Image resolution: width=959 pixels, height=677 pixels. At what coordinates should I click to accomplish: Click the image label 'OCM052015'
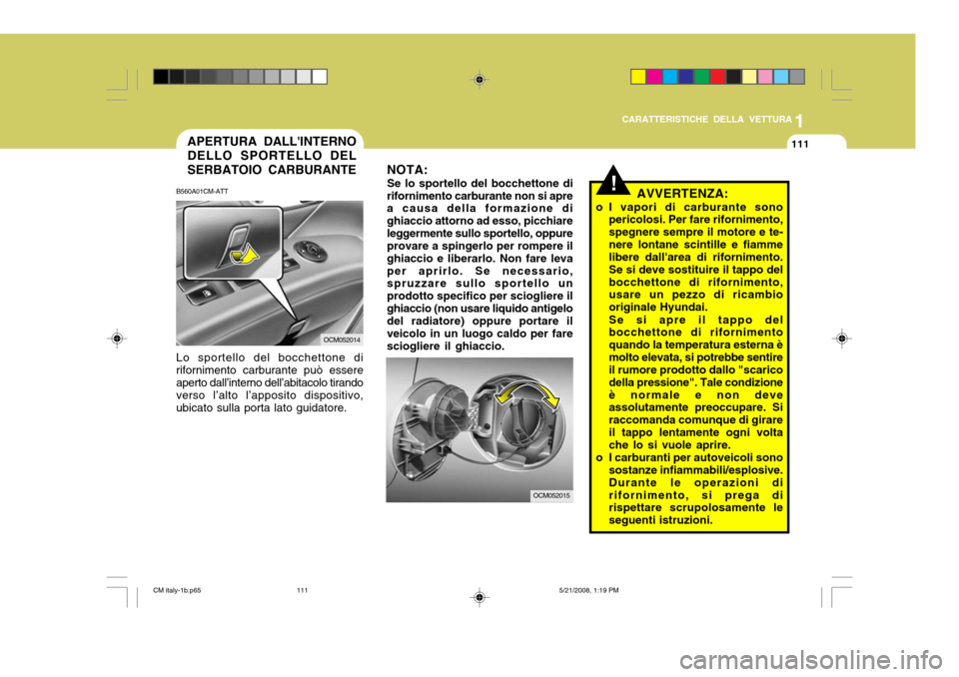pos(551,496)
